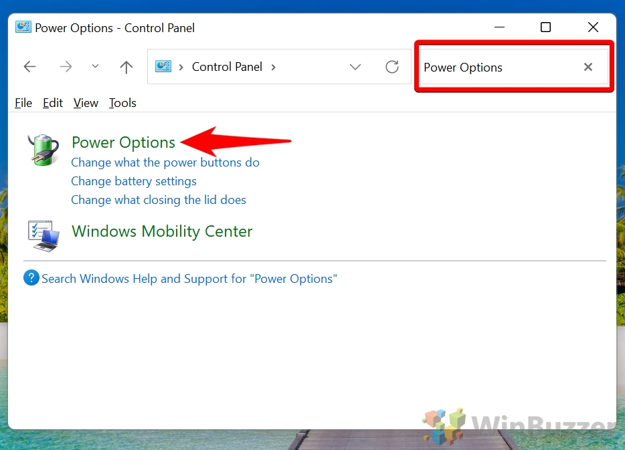Screen dimensions: 625x450
Task: Close the Power Options window
Action: tap(593, 27)
